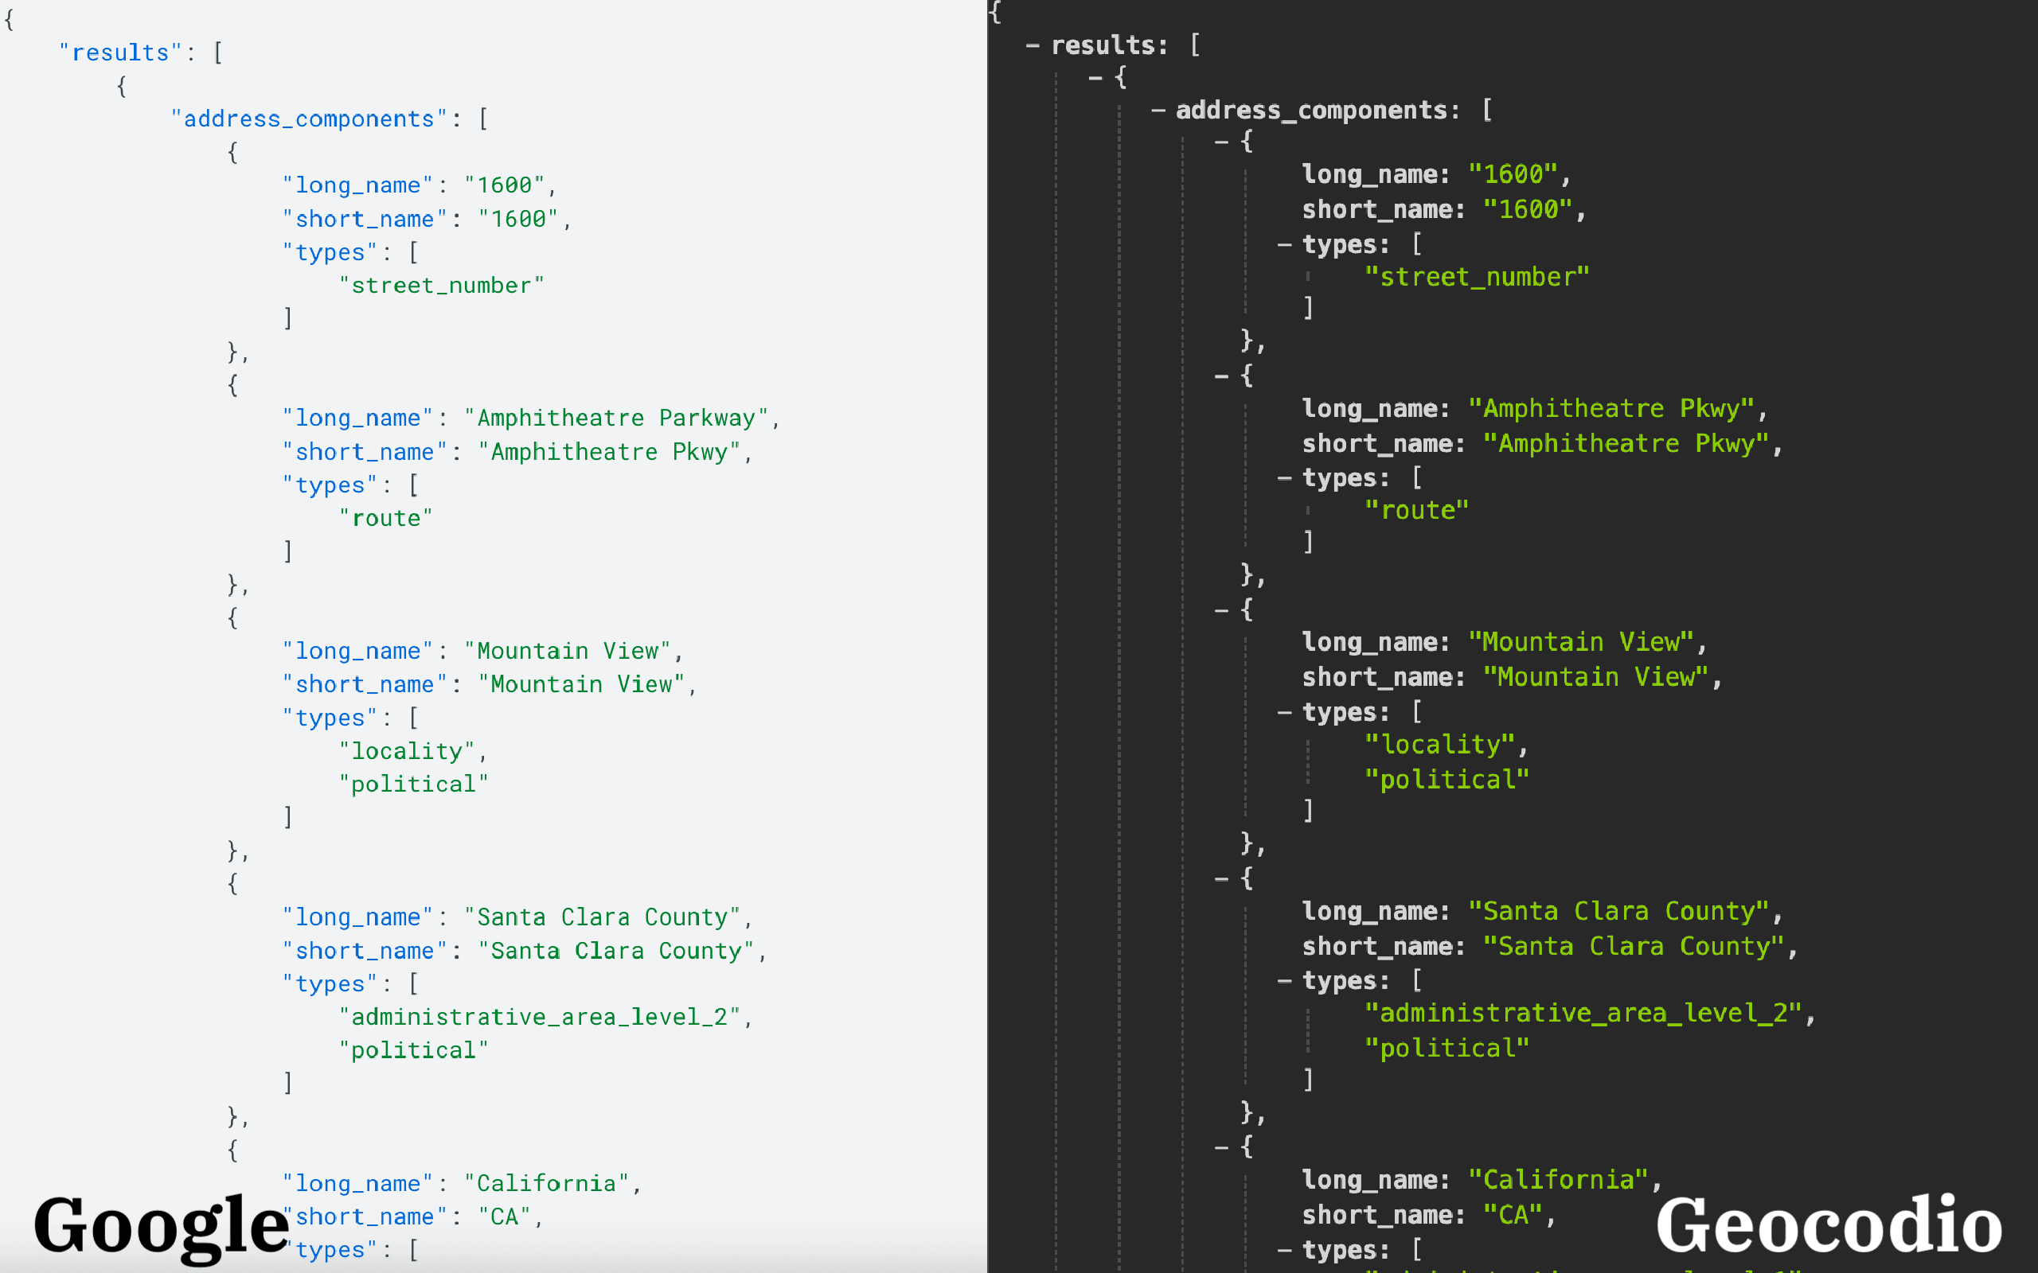Collapse the first address component object toggle

(1221, 142)
